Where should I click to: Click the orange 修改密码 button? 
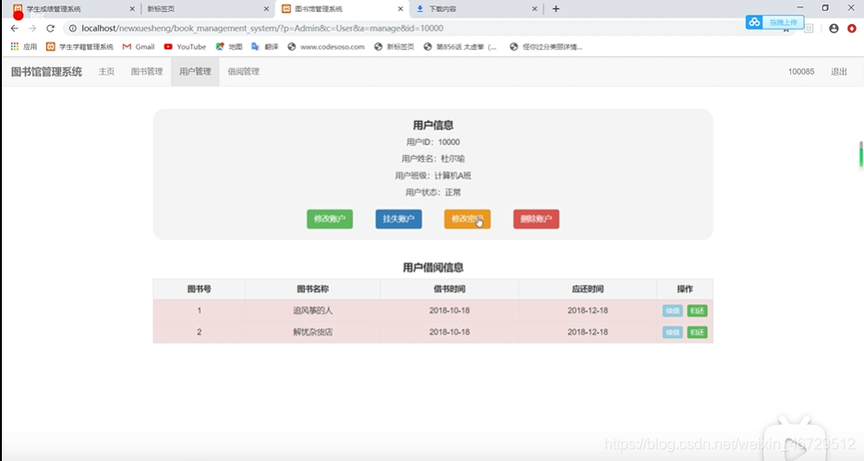468,219
